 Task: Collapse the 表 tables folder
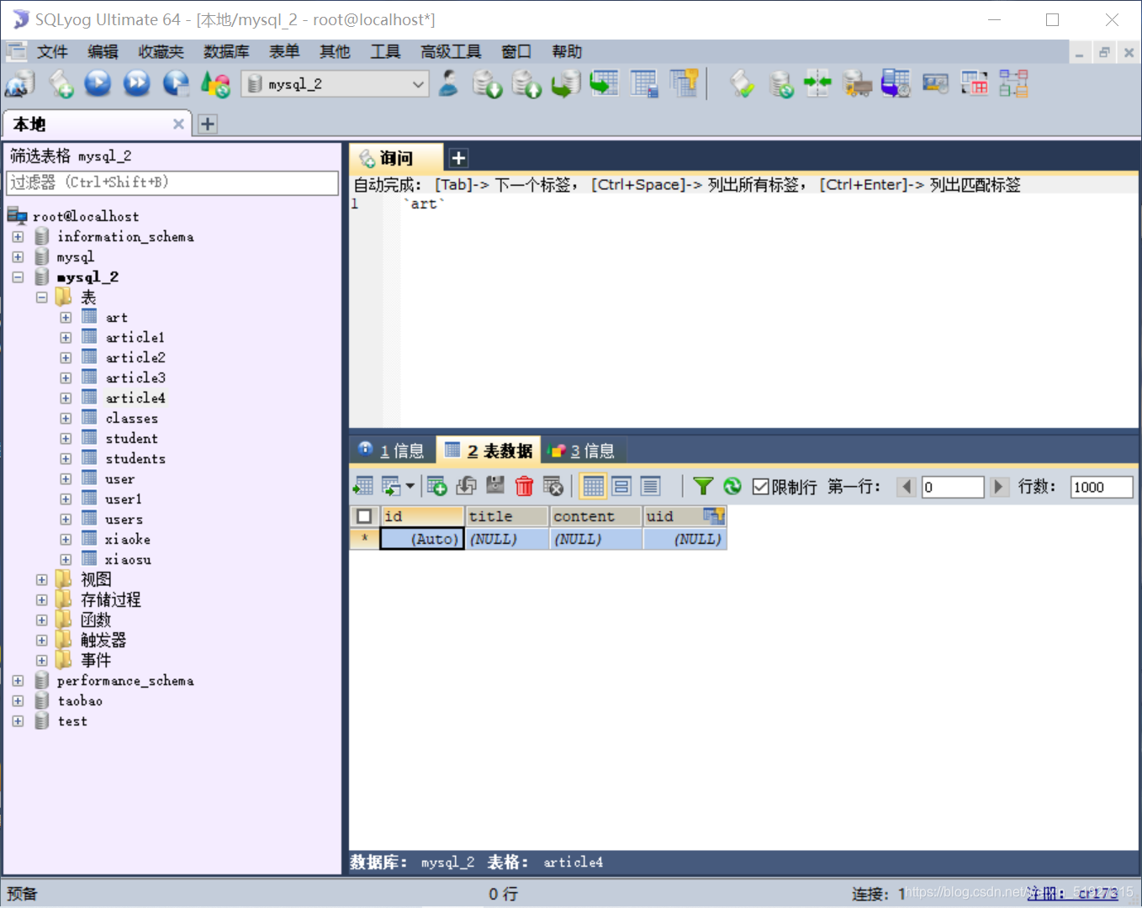click(x=41, y=298)
